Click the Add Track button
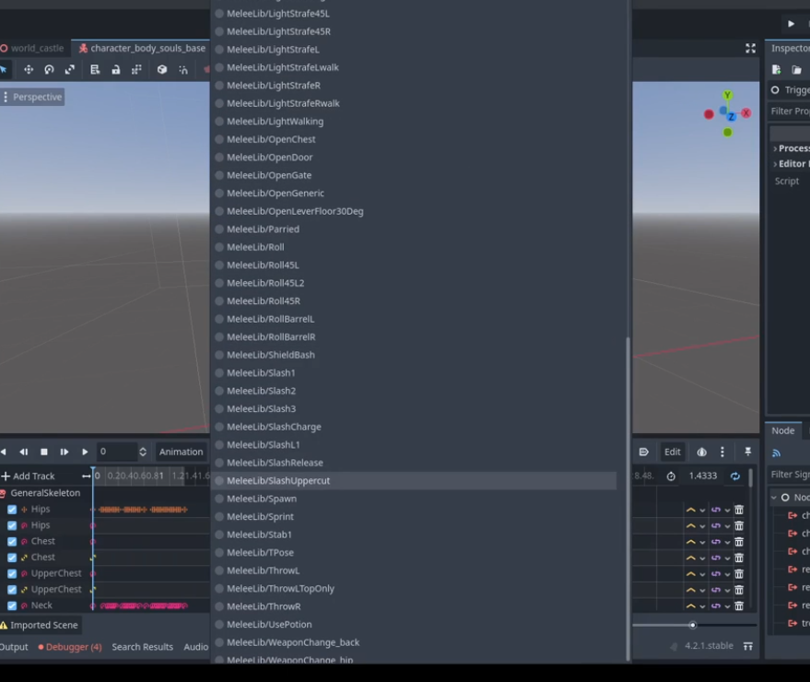The width and height of the screenshot is (810, 682). (29, 476)
